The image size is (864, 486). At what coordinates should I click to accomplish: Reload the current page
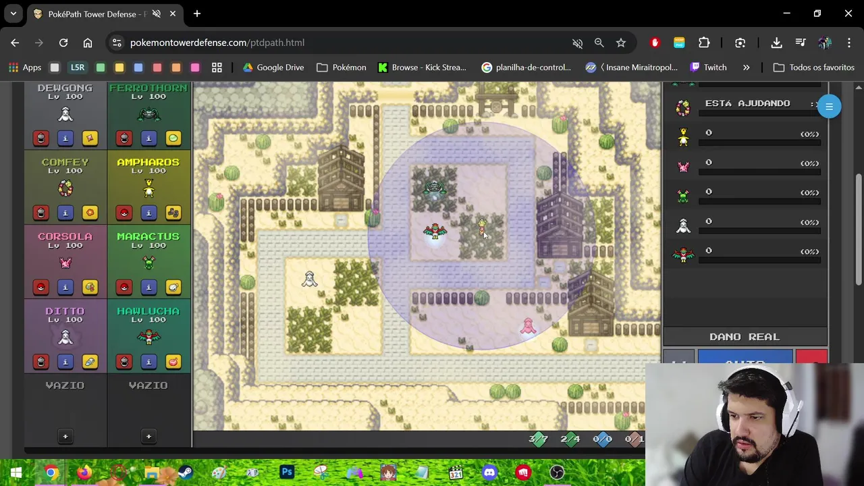pos(63,43)
